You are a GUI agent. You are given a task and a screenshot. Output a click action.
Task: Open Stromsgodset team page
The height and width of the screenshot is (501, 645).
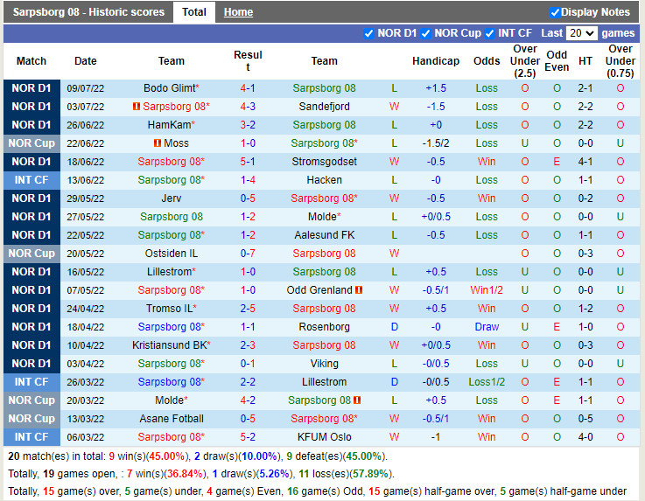point(324,162)
